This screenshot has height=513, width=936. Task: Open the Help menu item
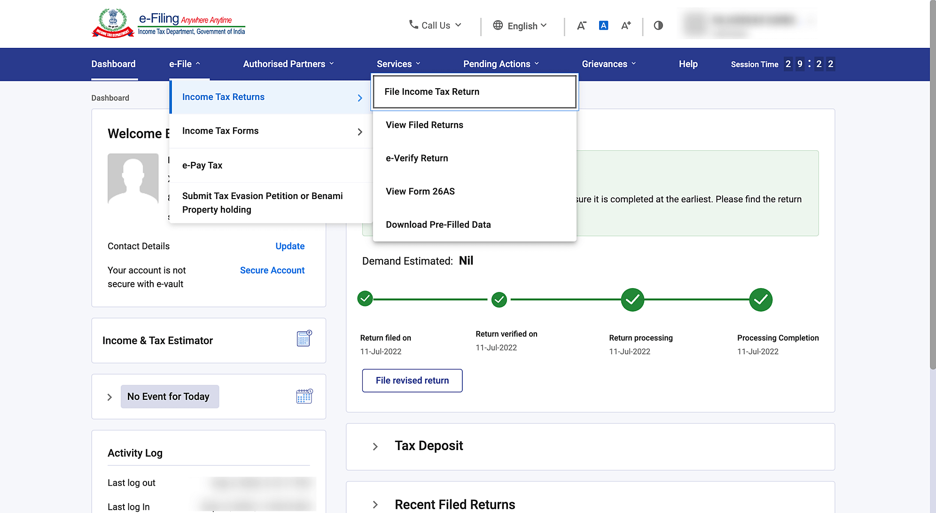688,64
